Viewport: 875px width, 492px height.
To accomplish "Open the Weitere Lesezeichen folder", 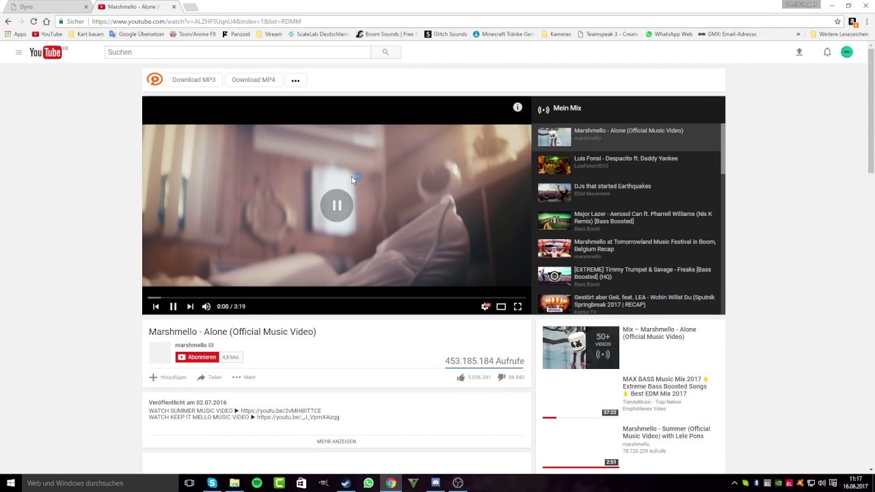I will pos(839,34).
